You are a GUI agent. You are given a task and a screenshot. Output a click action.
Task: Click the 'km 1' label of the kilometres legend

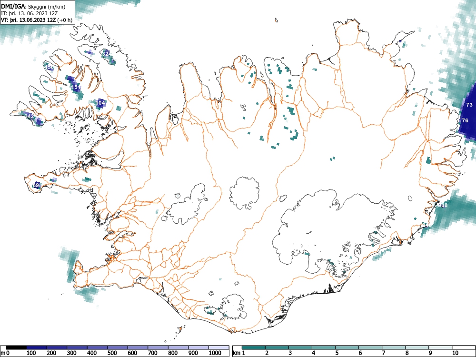(239, 353)
